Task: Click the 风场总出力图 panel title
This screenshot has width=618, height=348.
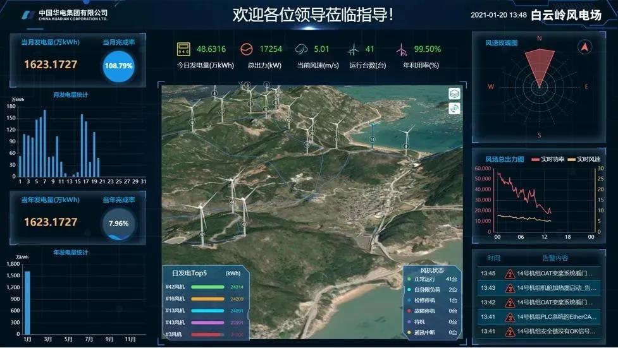Action: (505, 159)
